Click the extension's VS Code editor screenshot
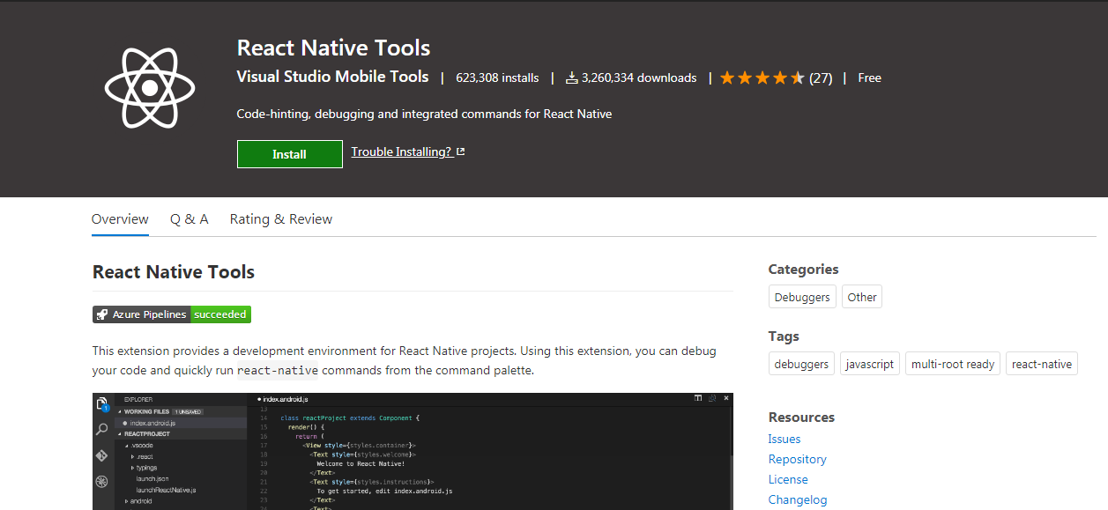1108x510 pixels. (413, 451)
